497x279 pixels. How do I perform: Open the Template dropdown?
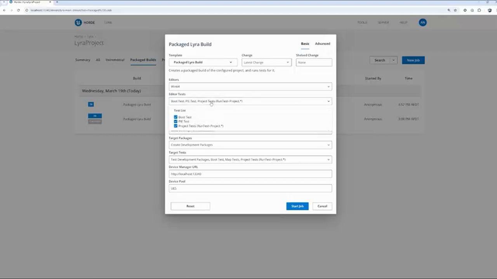(203, 62)
